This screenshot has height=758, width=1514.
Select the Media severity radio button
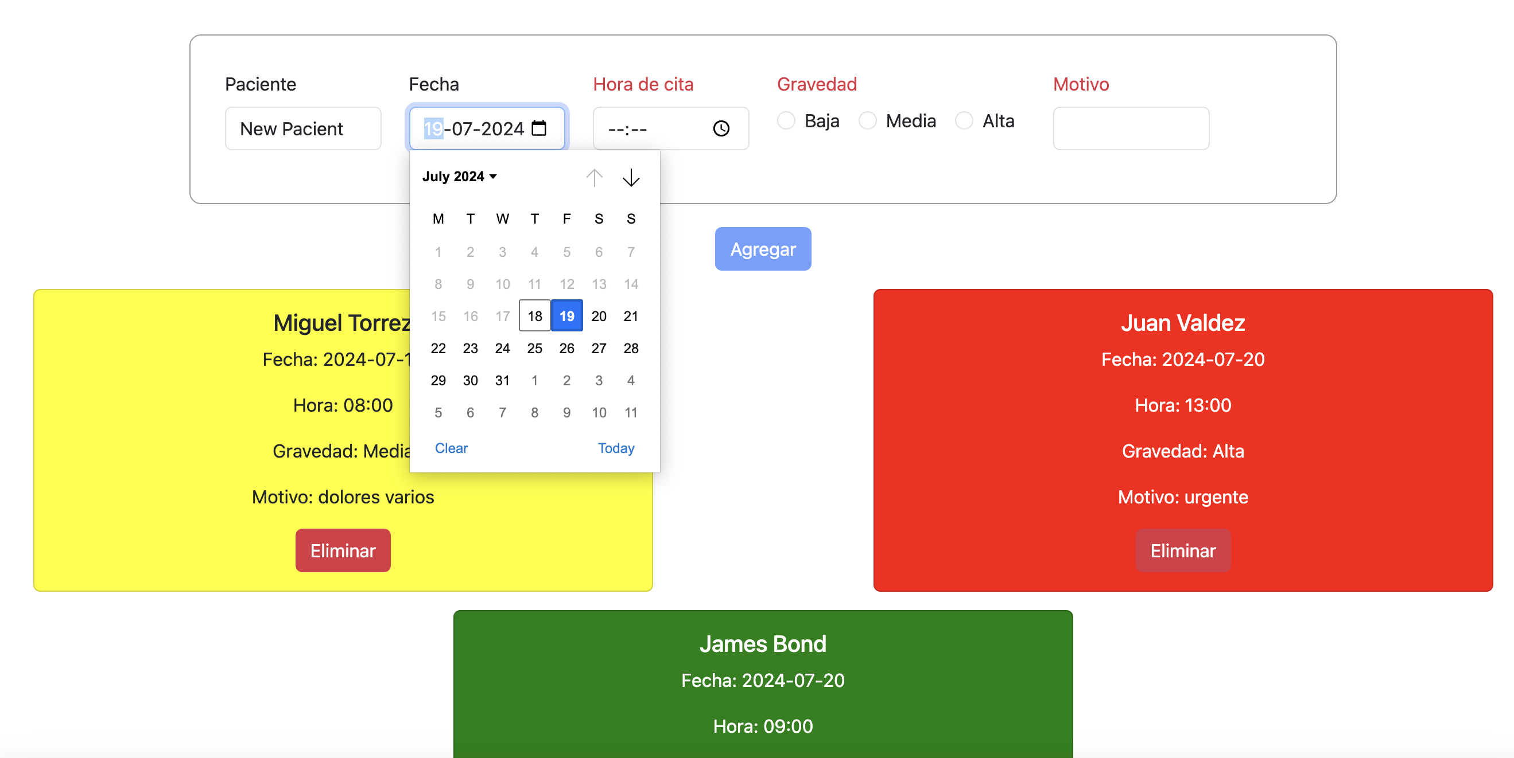click(868, 120)
